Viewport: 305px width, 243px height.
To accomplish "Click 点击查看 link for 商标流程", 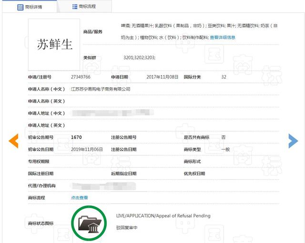I will click(x=79, y=198).
